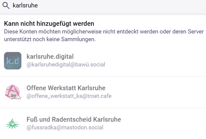Viewport: 206px width, 139px height.
Task: Click empty area of Offene Werkstatt row
Action: 158,92
